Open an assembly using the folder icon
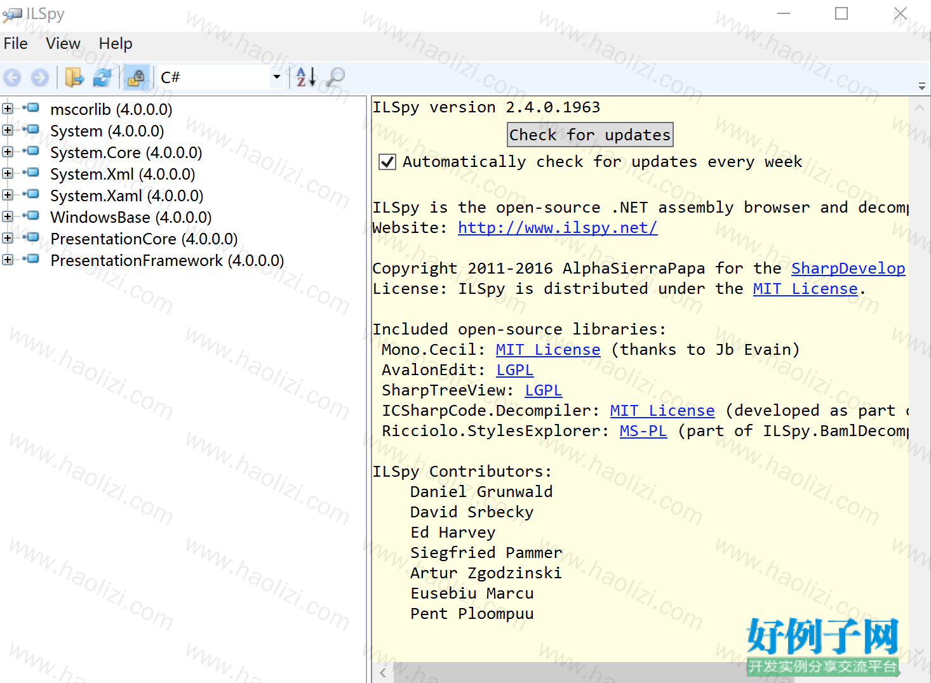Screen dimensions: 931x683 tap(74, 77)
